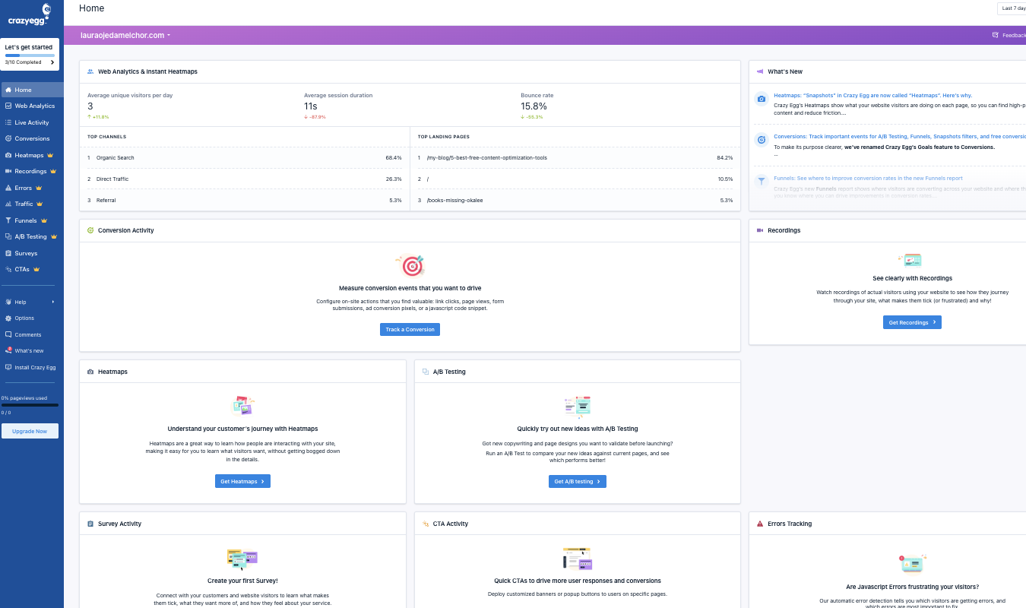Click the Errors warning icon in sidebar

10,187
